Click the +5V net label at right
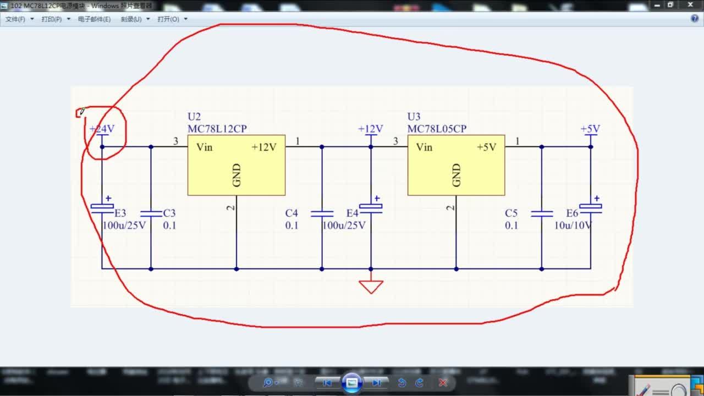The image size is (704, 396). tap(590, 129)
